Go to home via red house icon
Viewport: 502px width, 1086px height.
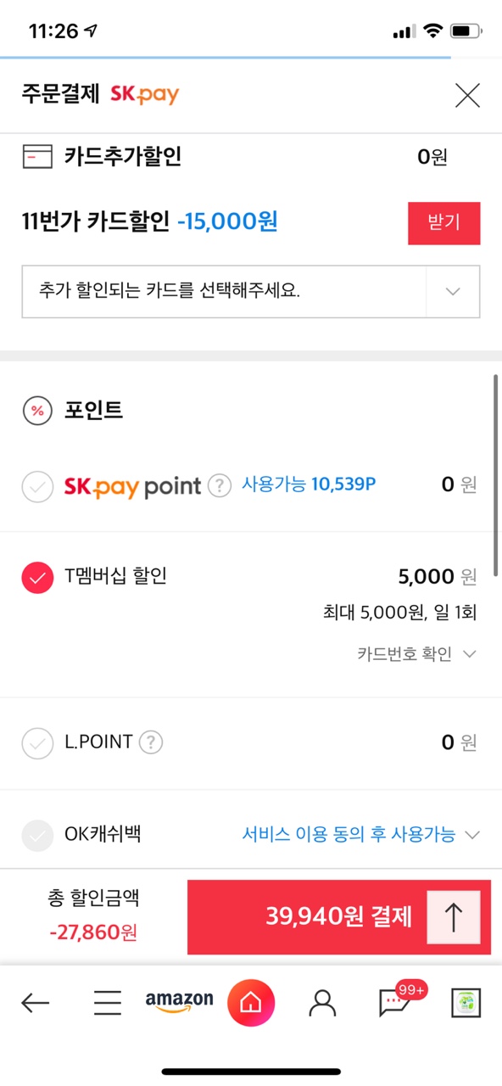coord(251,1003)
